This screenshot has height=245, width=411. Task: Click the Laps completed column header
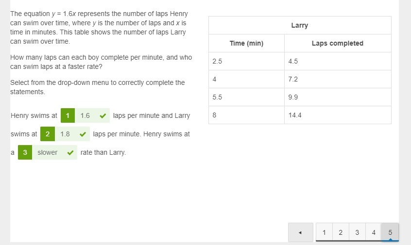338,43
